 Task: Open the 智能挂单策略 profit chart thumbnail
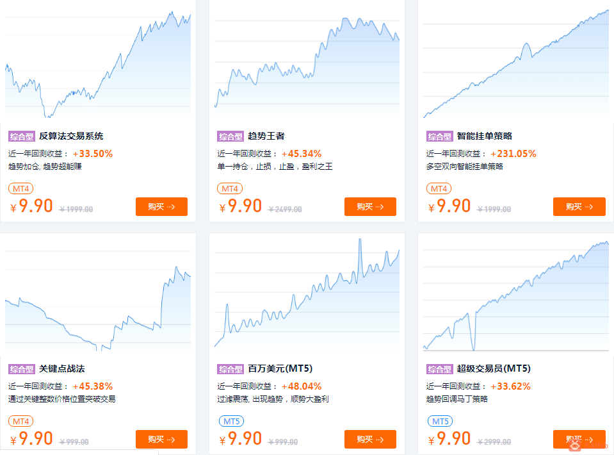pos(516,62)
